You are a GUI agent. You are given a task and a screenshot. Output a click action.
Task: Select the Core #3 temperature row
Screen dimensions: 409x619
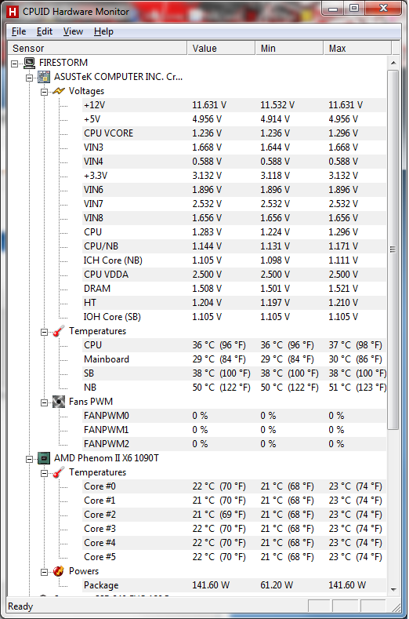pyautogui.click(x=234, y=529)
